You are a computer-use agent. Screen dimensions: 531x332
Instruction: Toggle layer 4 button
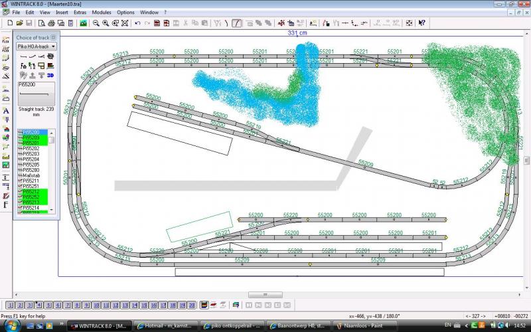coord(39,305)
